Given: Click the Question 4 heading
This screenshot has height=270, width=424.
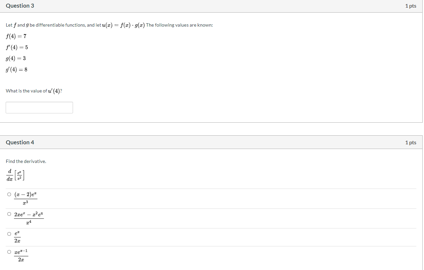Looking at the screenshot, I should [x=20, y=142].
